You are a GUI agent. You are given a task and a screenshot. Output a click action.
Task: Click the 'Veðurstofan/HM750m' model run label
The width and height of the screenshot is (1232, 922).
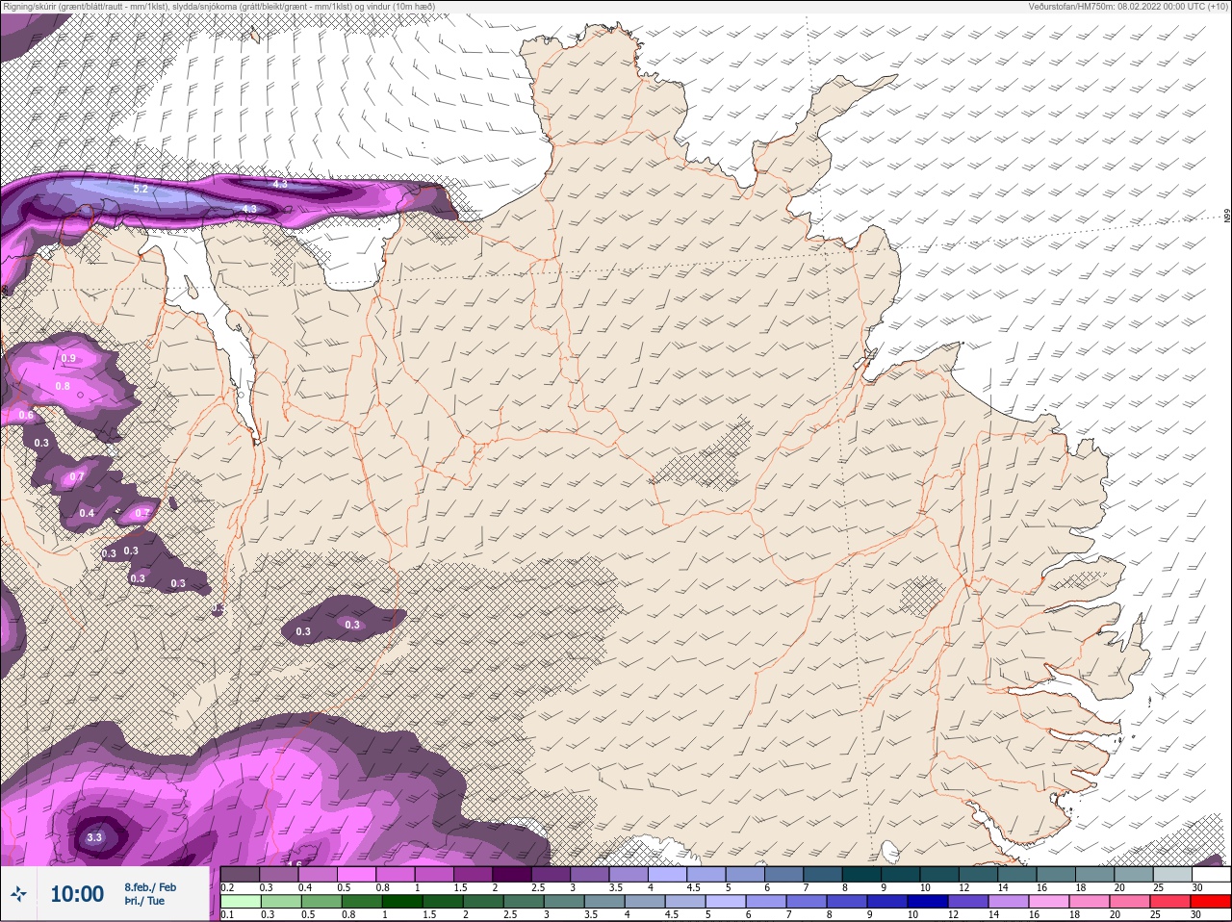pyautogui.click(x=1127, y=7)
